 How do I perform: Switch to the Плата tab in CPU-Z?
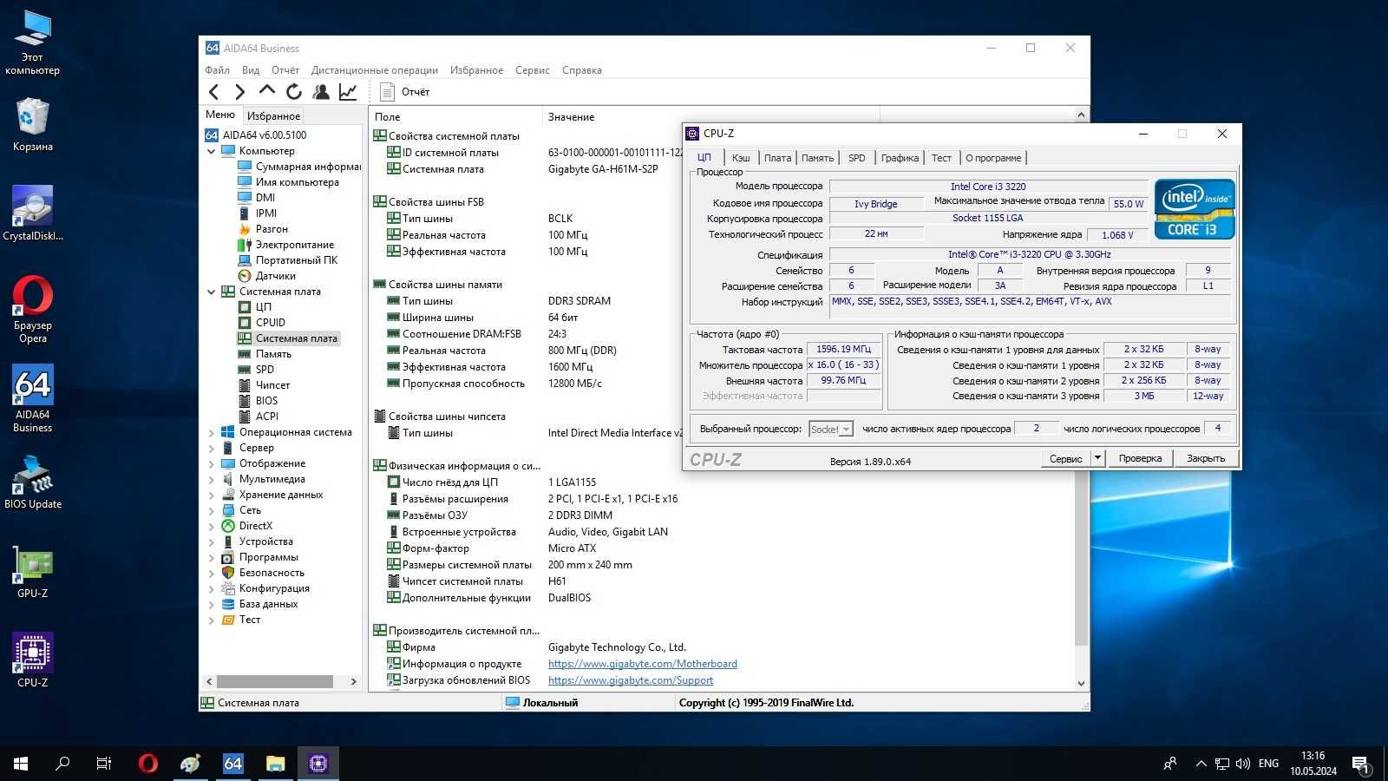click(777, 158)
